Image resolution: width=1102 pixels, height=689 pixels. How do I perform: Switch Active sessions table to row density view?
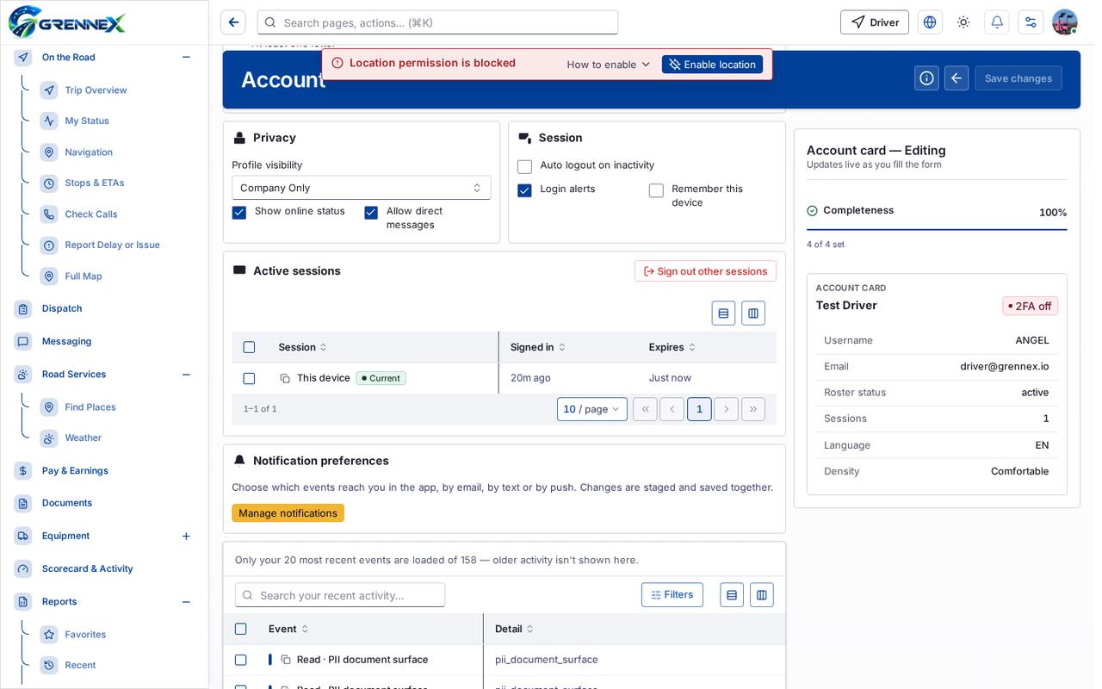tap(723, 313)
